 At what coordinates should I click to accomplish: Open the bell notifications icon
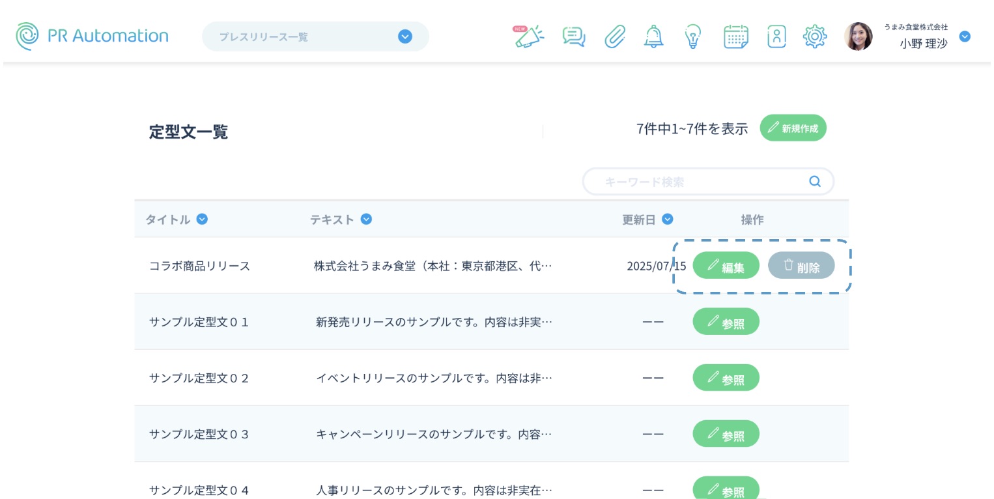pyautogui.click(x=653, y=36)
